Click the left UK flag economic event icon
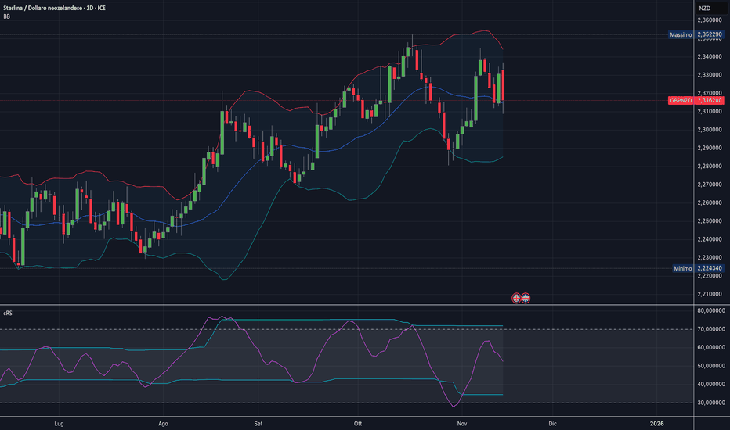The height and width of the screenshot is (430, 730). click(516, 298)
